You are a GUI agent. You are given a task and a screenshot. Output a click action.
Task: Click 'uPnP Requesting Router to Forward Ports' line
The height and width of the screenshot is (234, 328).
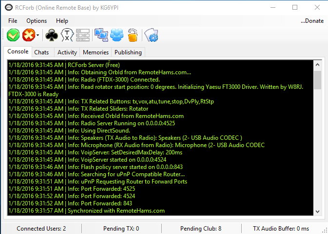[98, 182]
